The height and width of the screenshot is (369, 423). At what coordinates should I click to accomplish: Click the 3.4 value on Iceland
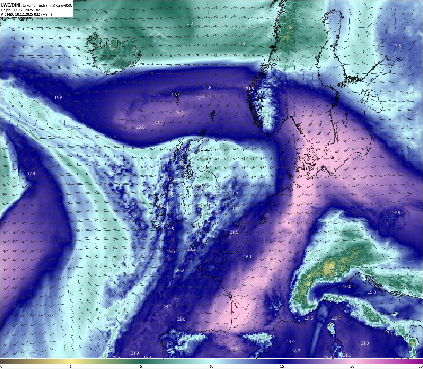tap(112, 48)
